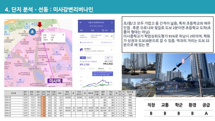Viewport: 215px width, 121px height.
Task: Share the listing via the share icon
Action: click(112, 36)
